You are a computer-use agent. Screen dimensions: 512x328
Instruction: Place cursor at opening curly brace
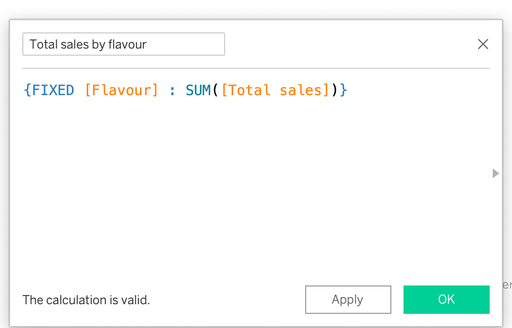(x=27, y=90)
